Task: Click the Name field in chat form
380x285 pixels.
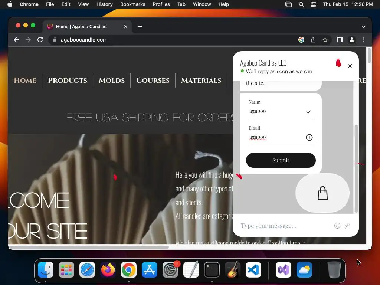Action: [281, 111]
